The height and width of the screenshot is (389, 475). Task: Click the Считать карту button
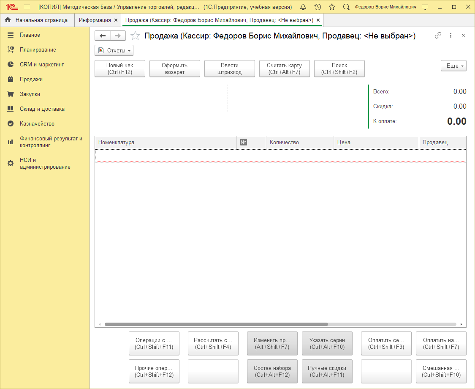click(284, 68)
